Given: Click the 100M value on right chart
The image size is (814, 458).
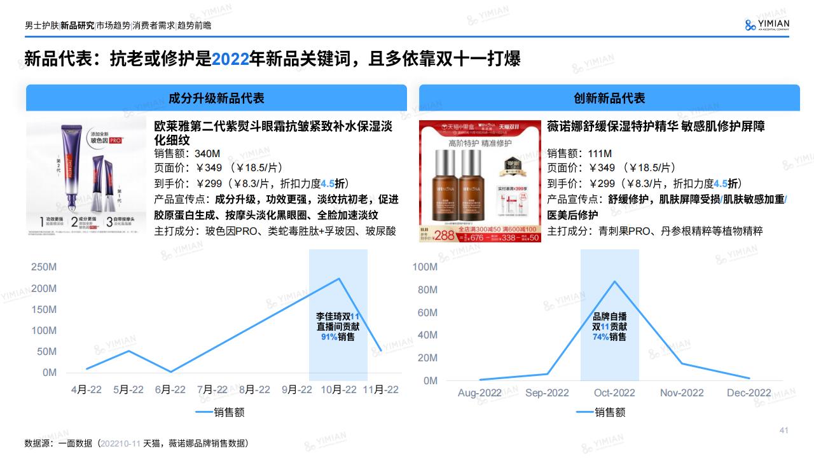Looking at the screenshot, I should [x=425, y=267].
